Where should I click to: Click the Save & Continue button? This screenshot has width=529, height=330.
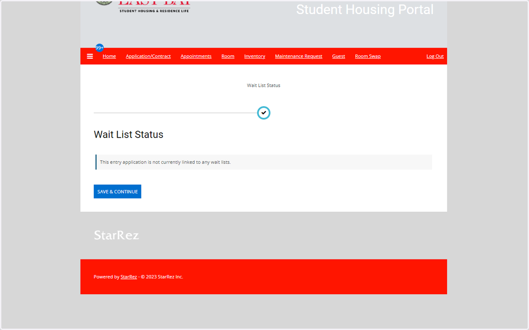click(x=117, y=191)
